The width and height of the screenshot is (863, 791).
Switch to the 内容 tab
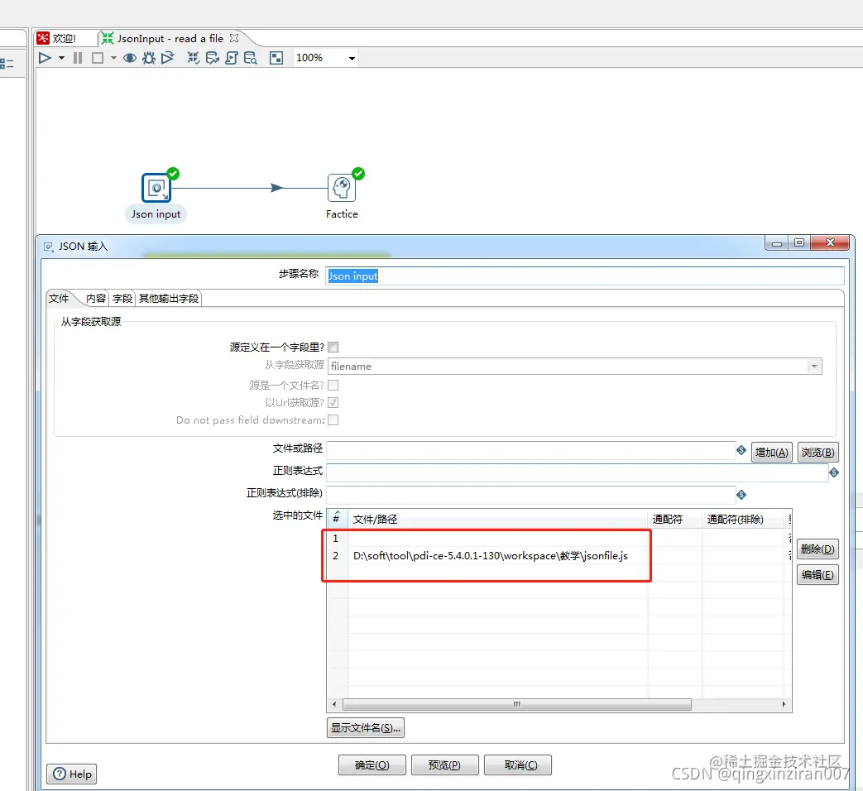(96, 299)
